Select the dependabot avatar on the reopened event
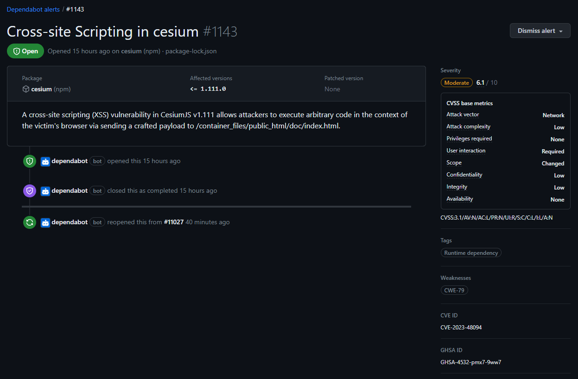The image size is (578, 379). [x=45, y=222]
